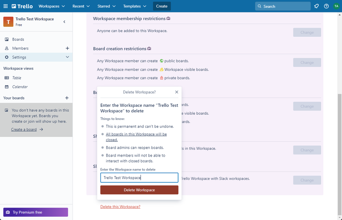Click the red Delete Workspace button
Screen dimensions: 342x220
coord(139,190)
